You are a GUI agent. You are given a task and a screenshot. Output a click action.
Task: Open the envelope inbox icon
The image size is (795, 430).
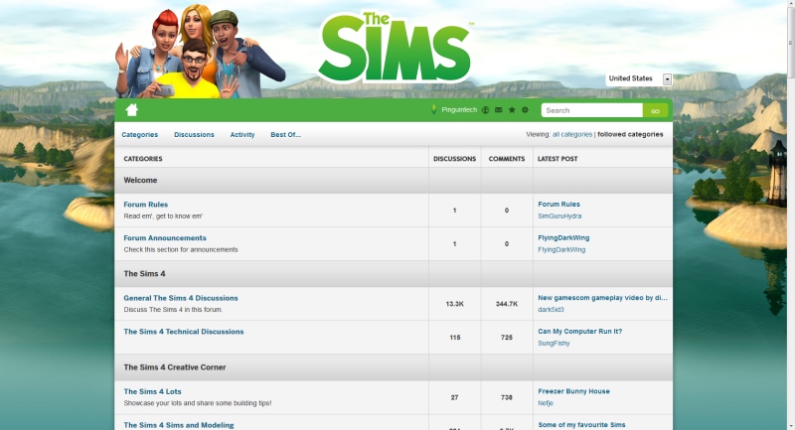tap(499, 110)
